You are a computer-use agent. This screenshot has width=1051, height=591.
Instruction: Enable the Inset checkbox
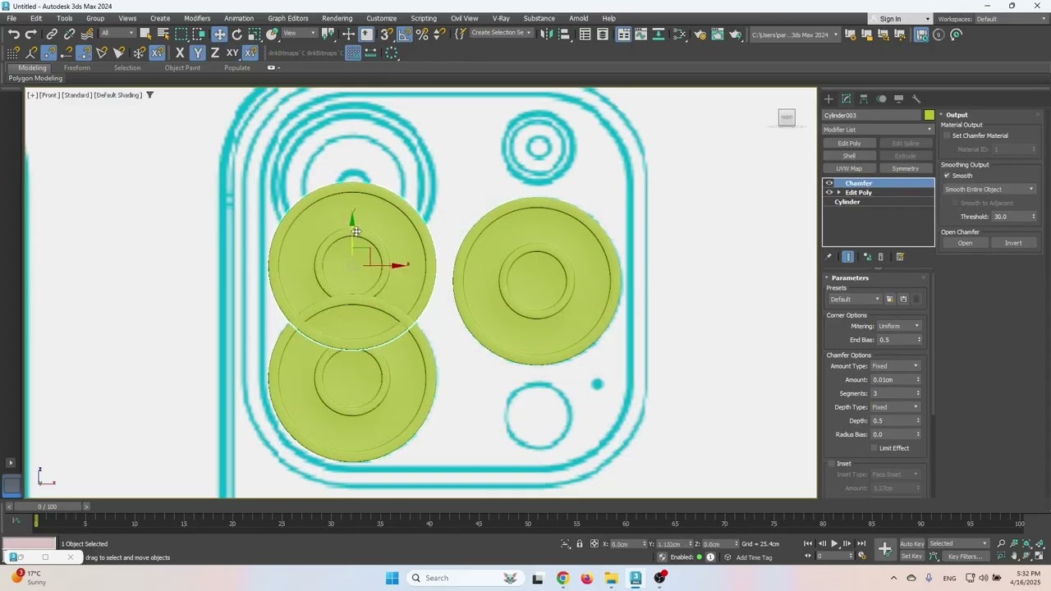click(x=831, y=464)
